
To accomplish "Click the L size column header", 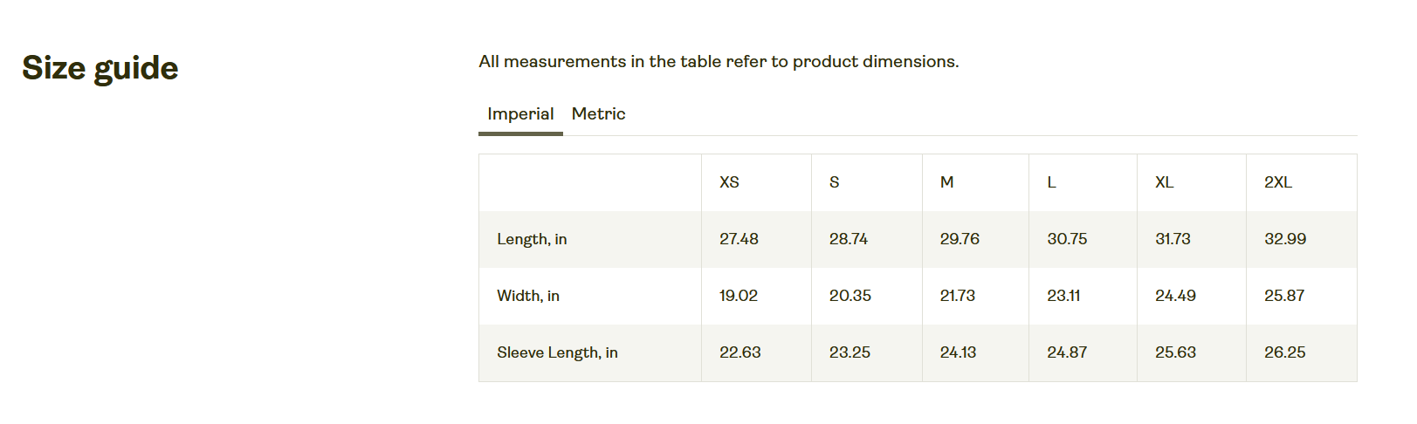I will click(x=1051, y=182).
